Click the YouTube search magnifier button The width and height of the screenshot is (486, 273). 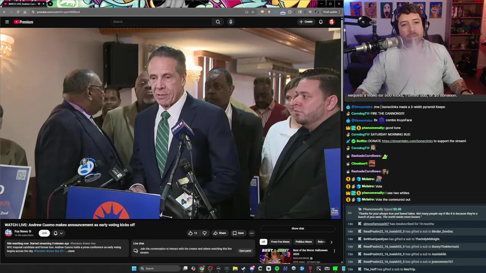[218, 22]
